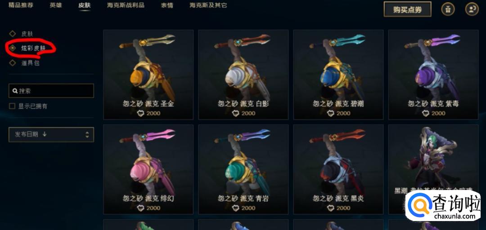This screenshot has width=486, height=230.
Task: Click the currency icon under 怨之砂 派克 紫毒
Action: (426, 113)
